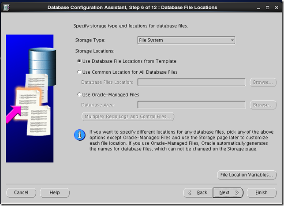Screen dimensions: 284x206
Task: Go Back to the previous step
Action: coord(198,192)
